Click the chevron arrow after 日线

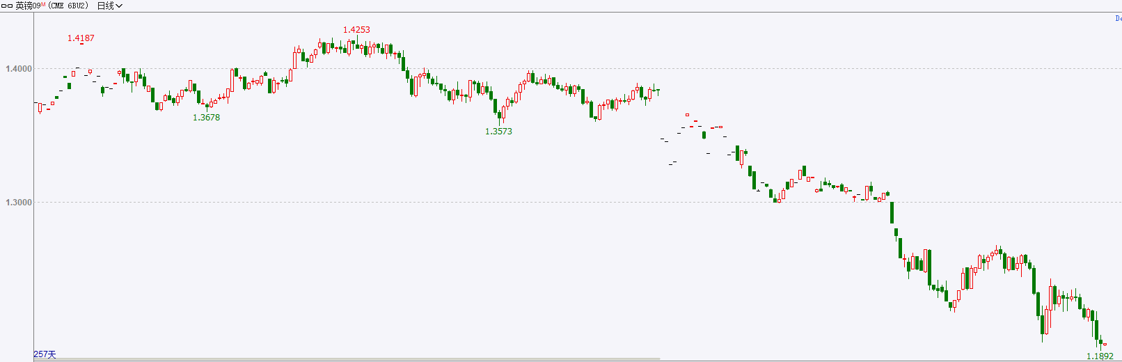pyautogui.click(x=119, y=6)
